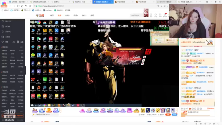Click the Windows Start button in stream taskbar

tap(32, 105)
